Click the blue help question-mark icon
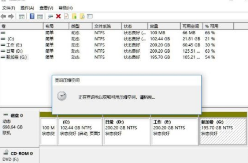 click(32, 16)
